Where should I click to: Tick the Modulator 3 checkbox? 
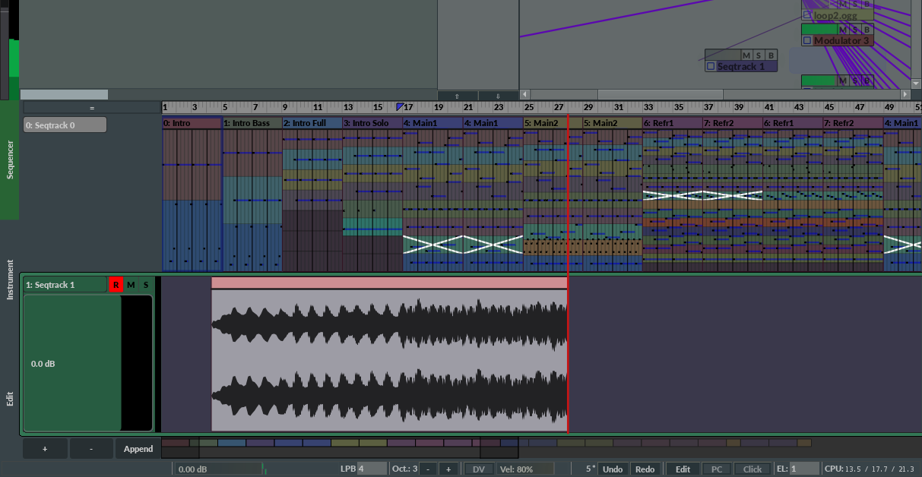807,40
